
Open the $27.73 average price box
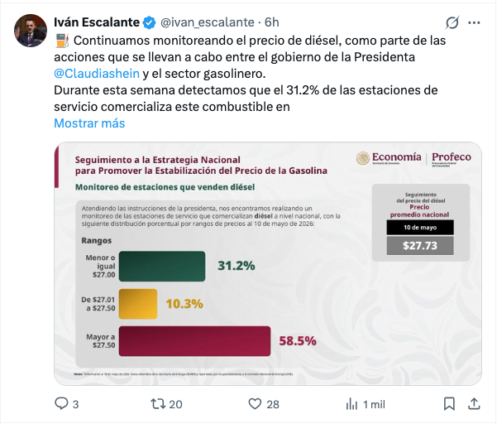[420, 246]
